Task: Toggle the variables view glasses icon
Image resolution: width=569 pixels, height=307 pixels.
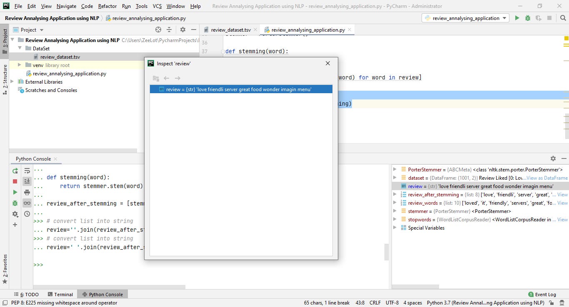Action: 27,203
